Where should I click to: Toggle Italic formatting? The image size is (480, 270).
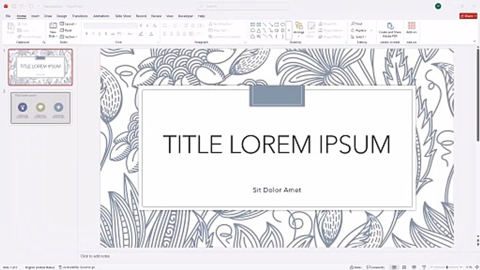click(93, 34)
